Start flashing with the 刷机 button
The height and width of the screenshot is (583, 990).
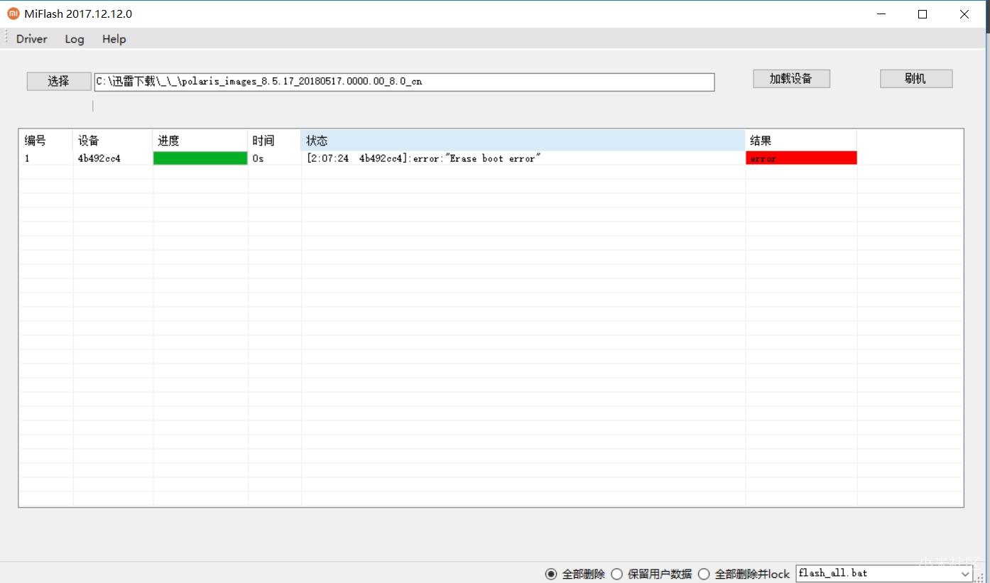tap(915, 79)
